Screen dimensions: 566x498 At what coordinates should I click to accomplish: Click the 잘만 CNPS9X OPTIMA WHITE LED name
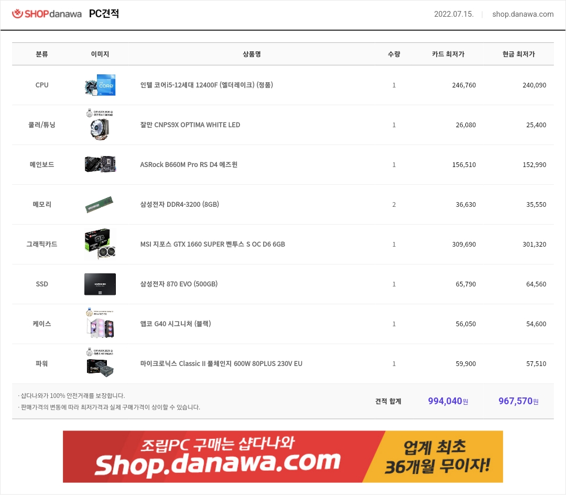pyautogui.click(x=190, y=125)
